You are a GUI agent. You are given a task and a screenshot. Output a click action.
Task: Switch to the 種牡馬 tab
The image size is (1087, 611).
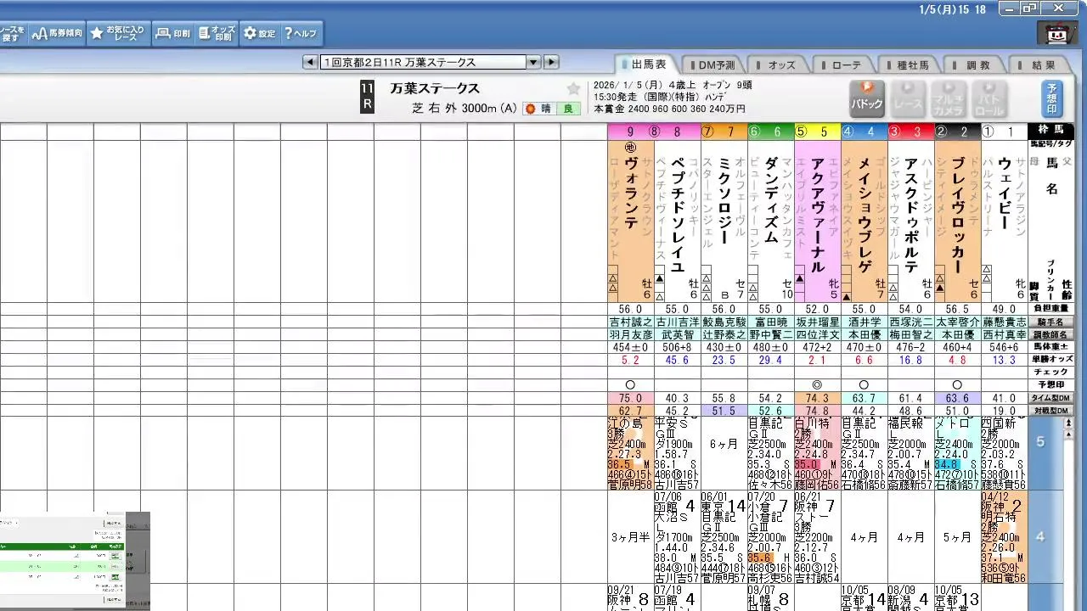(909, 65)
